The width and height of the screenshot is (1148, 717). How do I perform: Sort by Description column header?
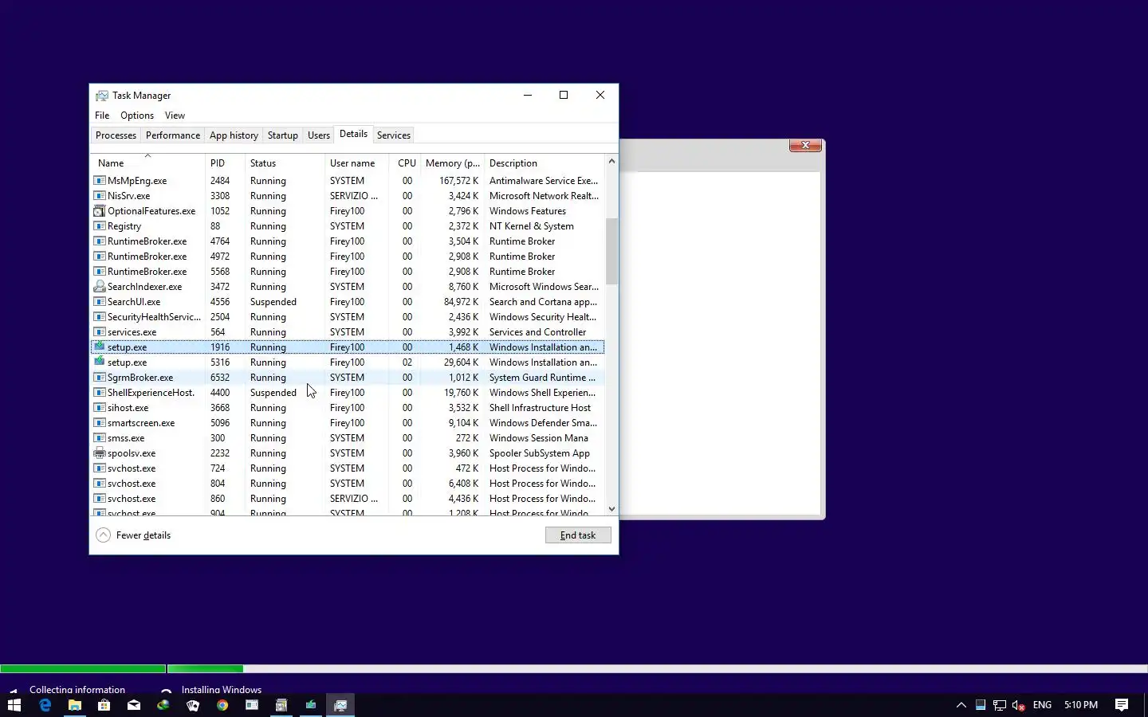(x=545, y=163)
